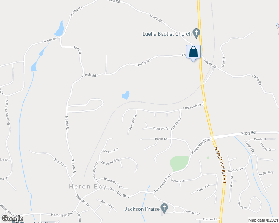Select the Jackson Praise church pin
This screenshot has width=279, height=223.
coord(164,208)
